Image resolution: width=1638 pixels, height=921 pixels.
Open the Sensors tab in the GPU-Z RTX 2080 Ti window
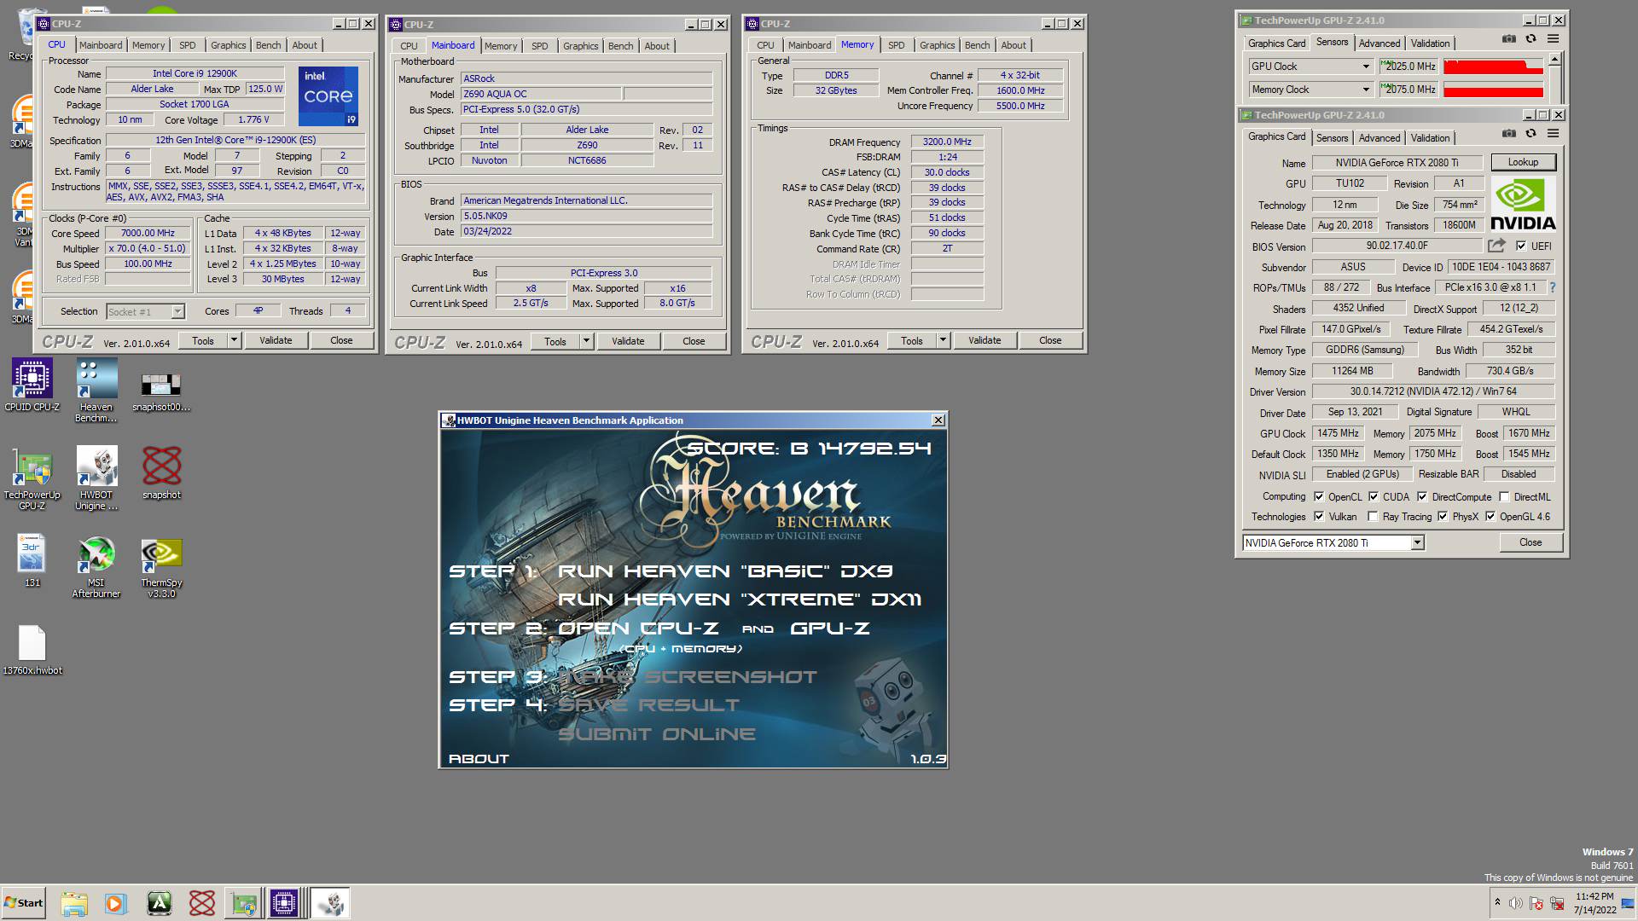pos(1332,137)
